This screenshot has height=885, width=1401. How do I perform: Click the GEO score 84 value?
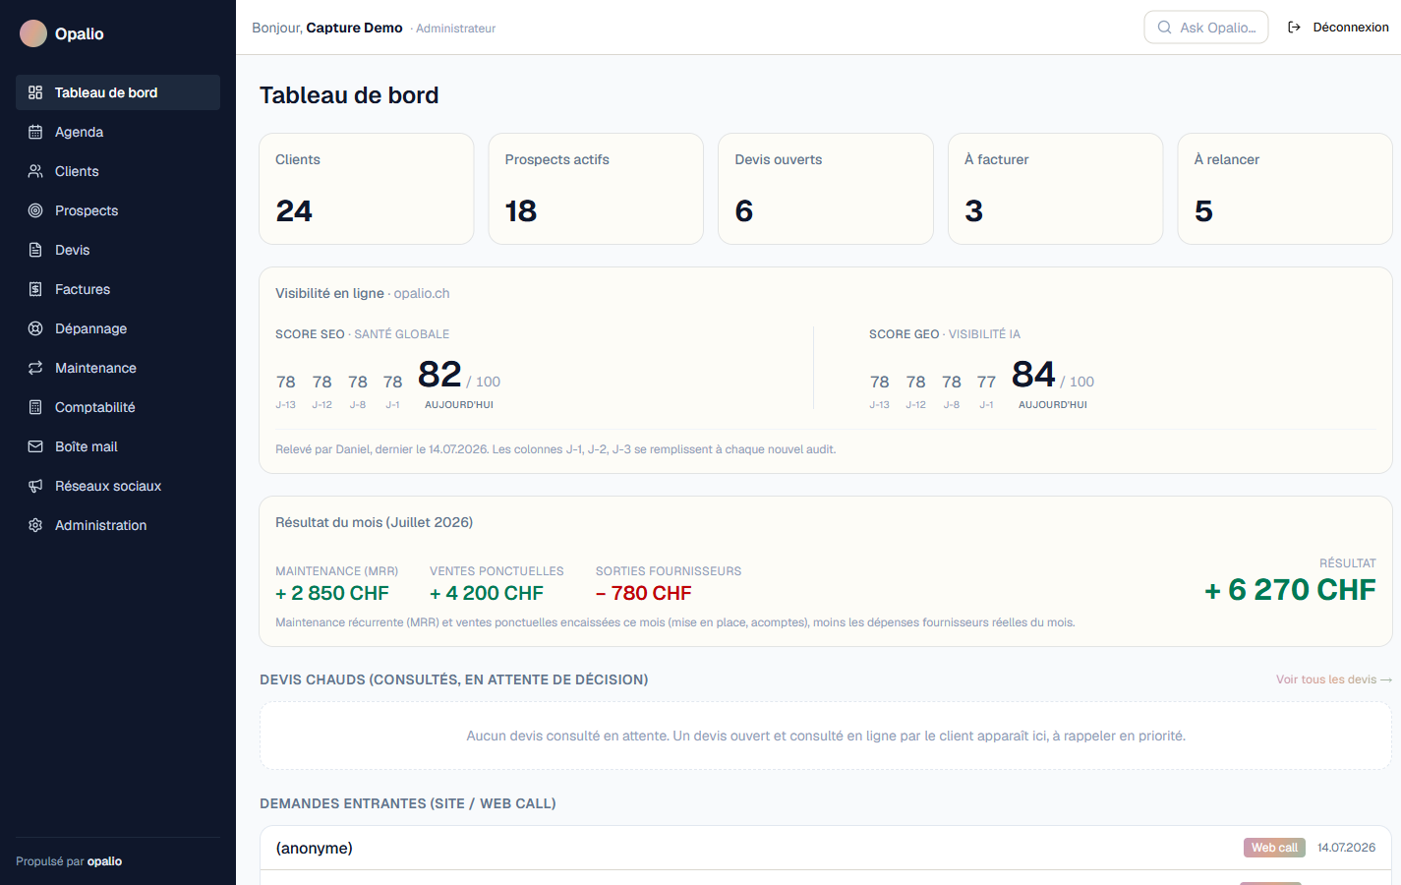tap(1033, 375)
